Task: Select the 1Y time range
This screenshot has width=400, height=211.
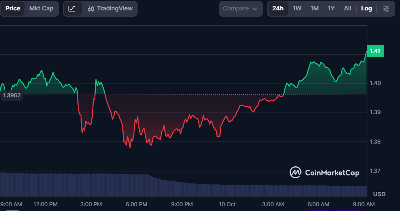Action: (x=331, y=8)
